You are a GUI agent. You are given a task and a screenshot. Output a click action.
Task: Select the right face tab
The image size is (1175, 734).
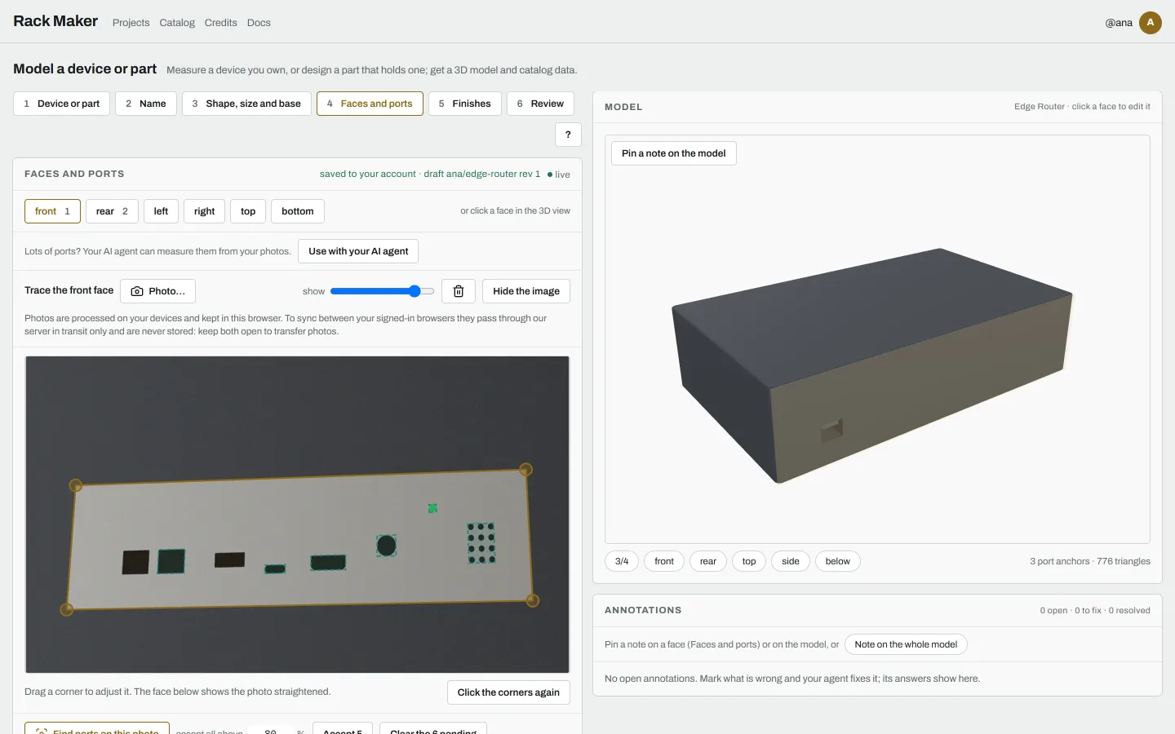tap(204, 211)
